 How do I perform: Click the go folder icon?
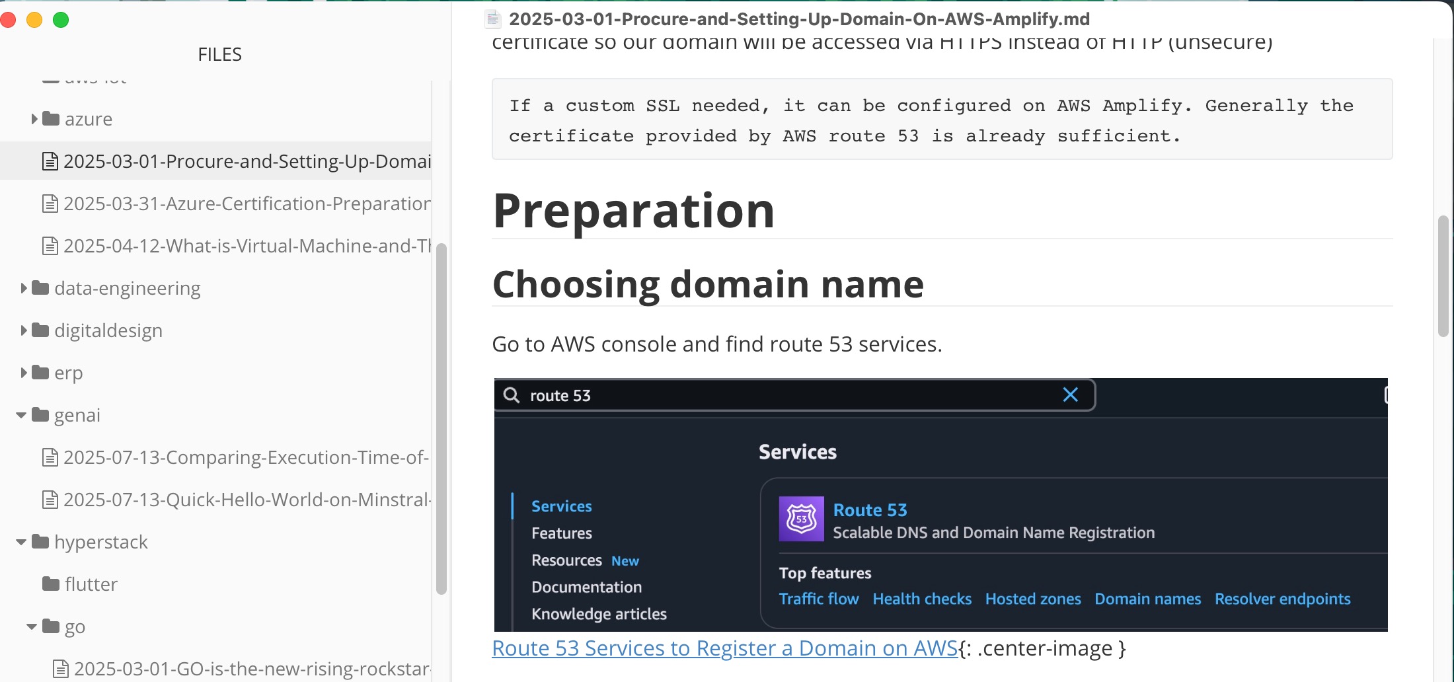[x=51, y=626]
